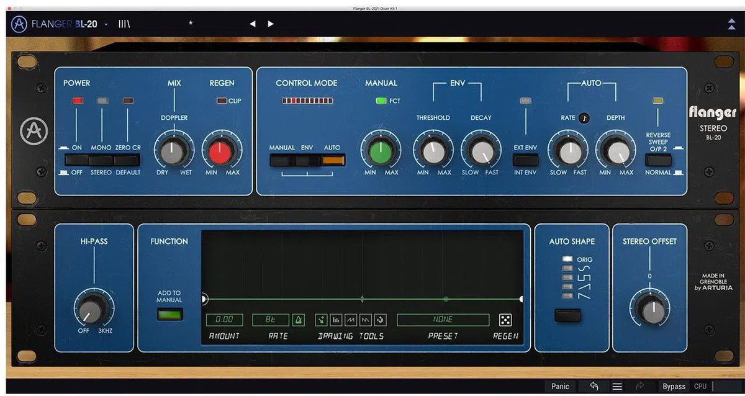Select the ramp-up drawing tool
Screen dimensions: 745x396
point(350,320)
